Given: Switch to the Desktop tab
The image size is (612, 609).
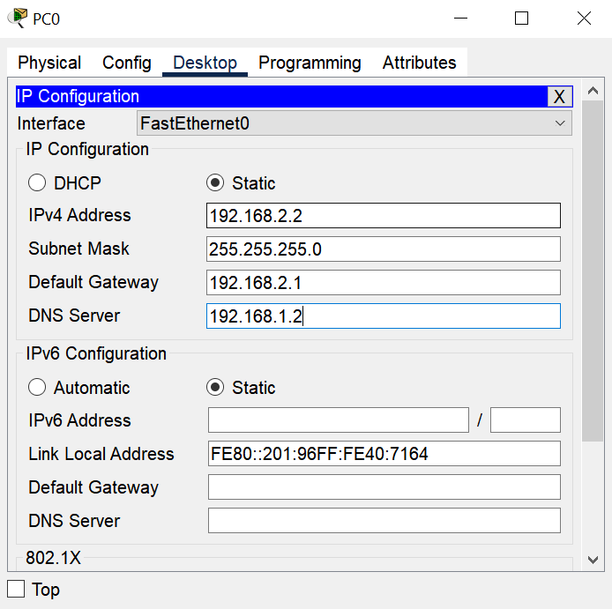Looking at the screenshot, I should coord(205,63).
